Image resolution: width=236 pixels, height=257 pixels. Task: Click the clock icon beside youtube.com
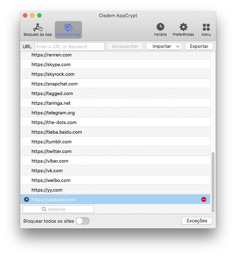tap(27, 199)
